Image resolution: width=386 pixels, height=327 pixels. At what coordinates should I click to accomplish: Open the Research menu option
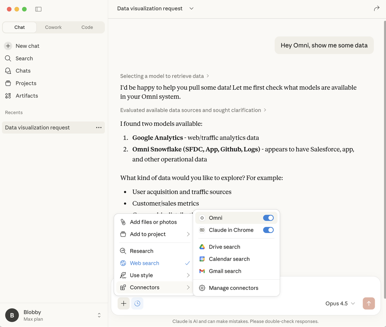click(154, 251)
